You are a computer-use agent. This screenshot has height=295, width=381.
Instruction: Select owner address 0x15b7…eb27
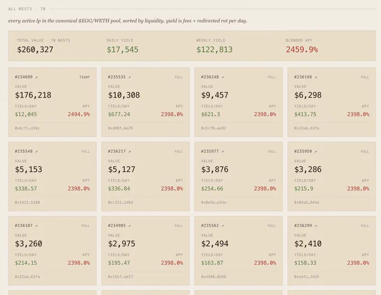[x=120, y=277]
